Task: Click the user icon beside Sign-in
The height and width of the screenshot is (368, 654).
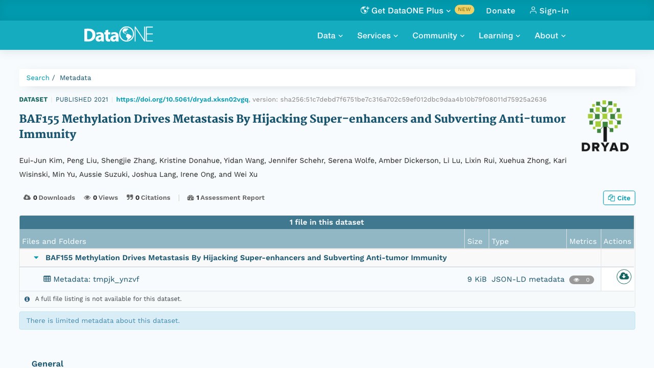Action: 533,10
